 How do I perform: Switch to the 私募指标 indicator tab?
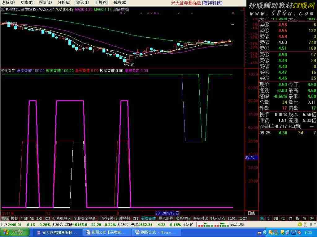[x=183, y=218]
